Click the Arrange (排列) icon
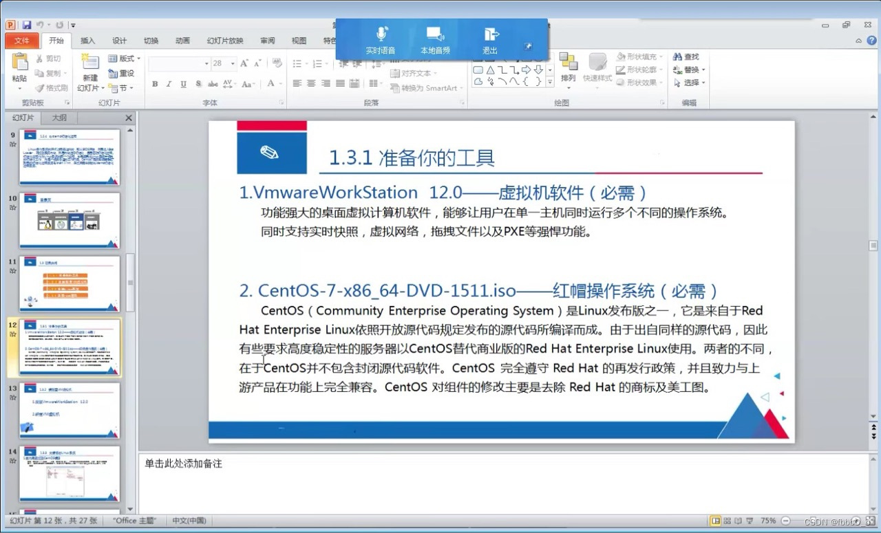This screenshot has width=881, height=533. [x=568, y=62]
